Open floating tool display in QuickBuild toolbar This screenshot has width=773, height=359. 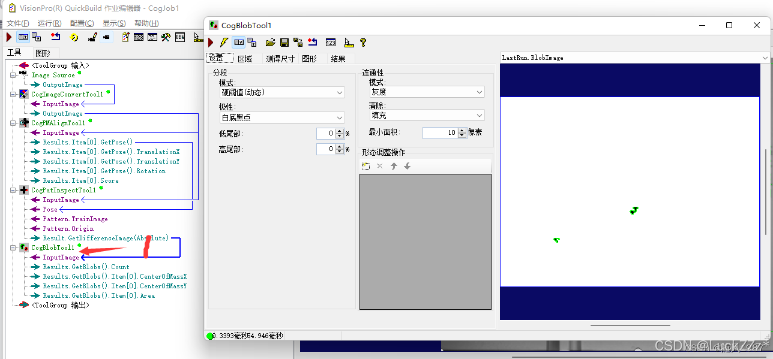(x=36, y=37)
